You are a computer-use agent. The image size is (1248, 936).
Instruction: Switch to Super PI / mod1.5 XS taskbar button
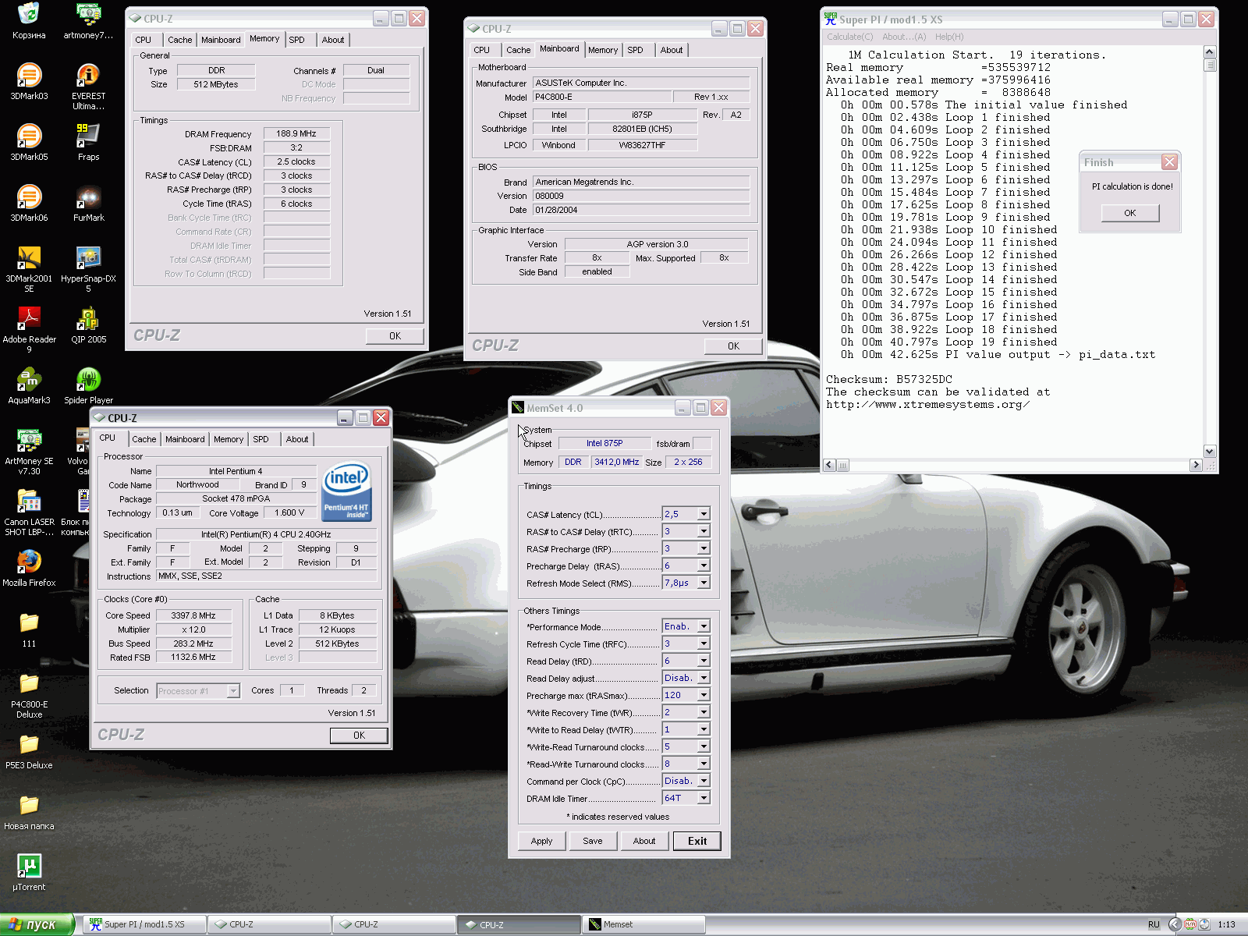[x=145, y=924]
